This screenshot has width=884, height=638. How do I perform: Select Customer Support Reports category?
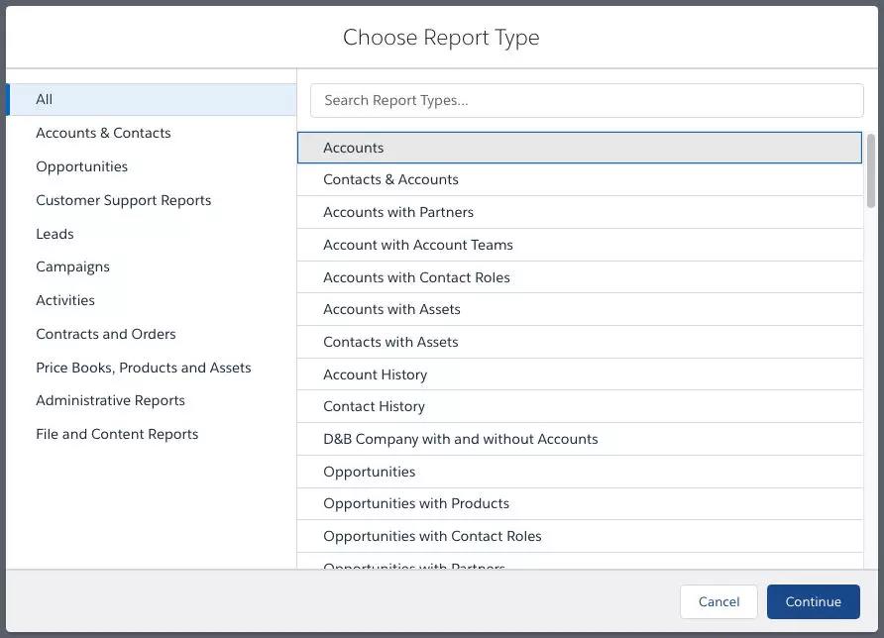click(x=123, y=200)
